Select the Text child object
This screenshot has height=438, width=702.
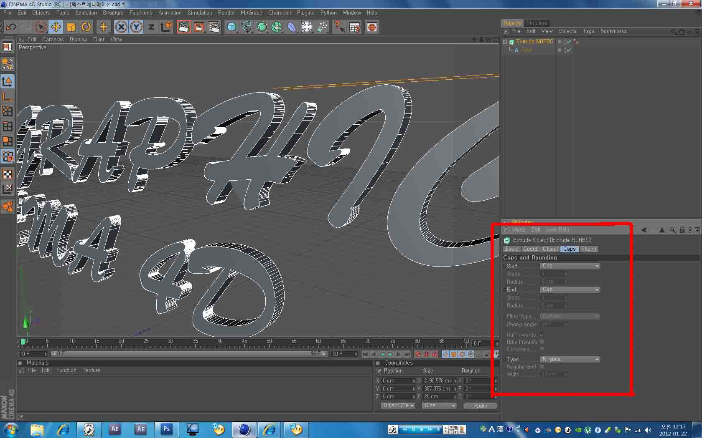coord(526,50)
